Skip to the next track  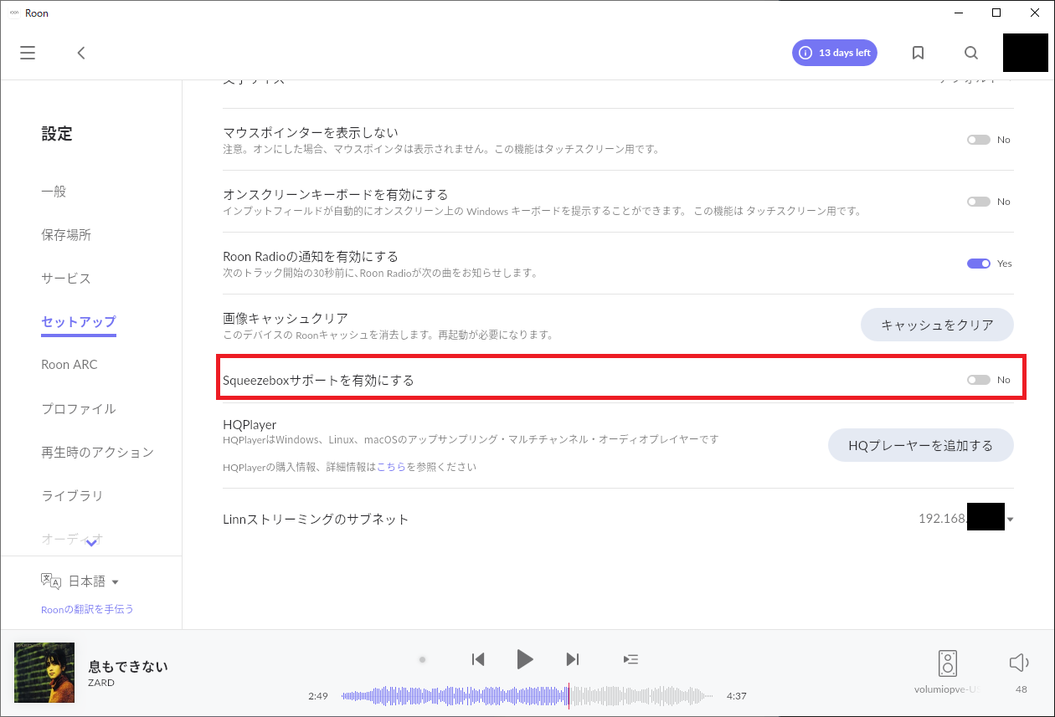[573, 659]
